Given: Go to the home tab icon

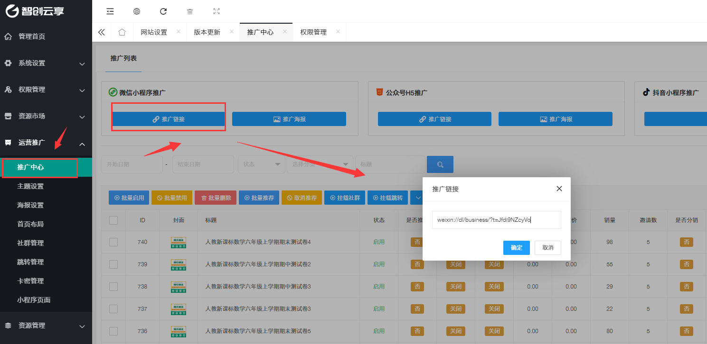Looking at the screenshot, I should pyautogui.click(x=122, y=32).
